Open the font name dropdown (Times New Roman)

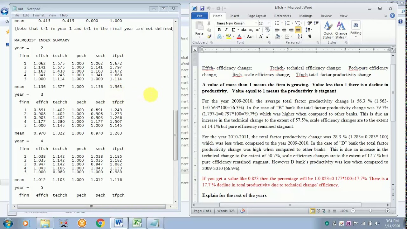click(256, 23)
